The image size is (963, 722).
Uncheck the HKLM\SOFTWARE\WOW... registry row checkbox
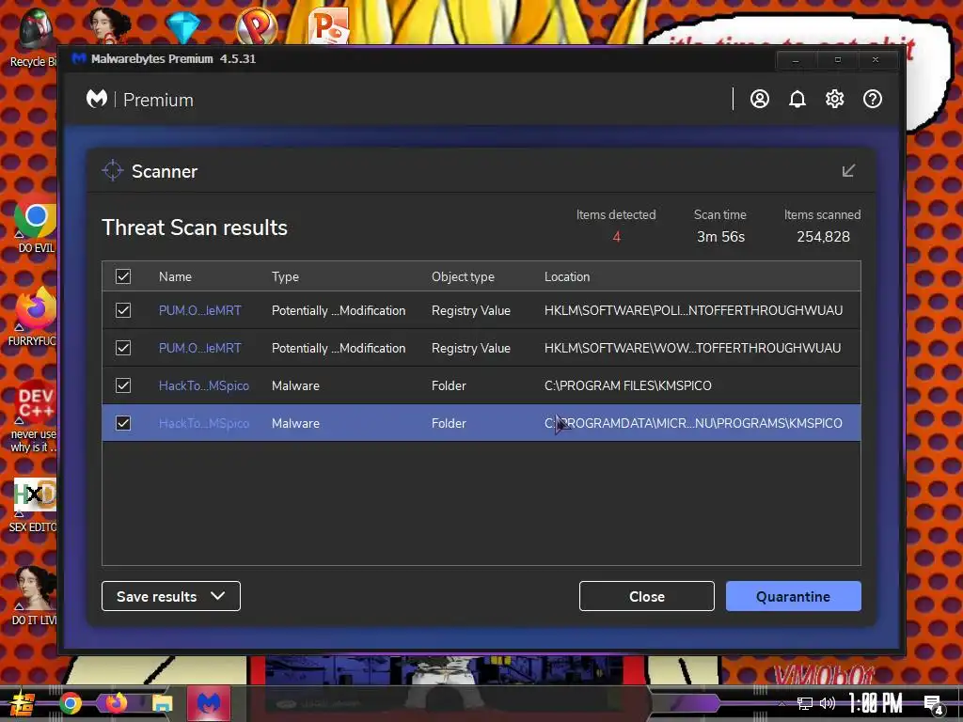pos(123,348)
